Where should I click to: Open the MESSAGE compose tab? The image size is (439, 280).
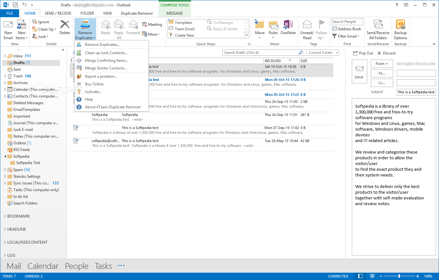click(175, 13)
